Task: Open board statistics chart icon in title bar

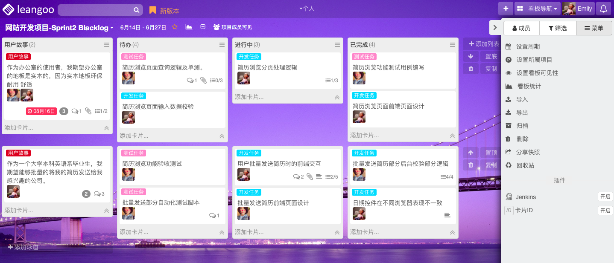Action: 189,27
